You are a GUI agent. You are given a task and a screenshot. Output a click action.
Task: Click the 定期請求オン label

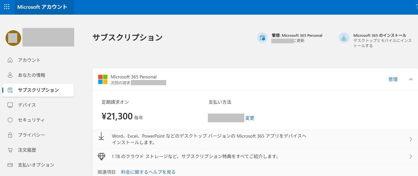click(x=115, y=102)
